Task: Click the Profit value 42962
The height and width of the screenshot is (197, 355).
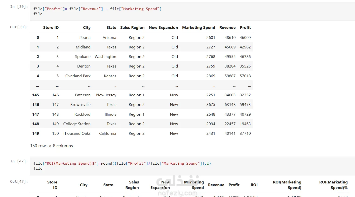Action: coord(245,47)
